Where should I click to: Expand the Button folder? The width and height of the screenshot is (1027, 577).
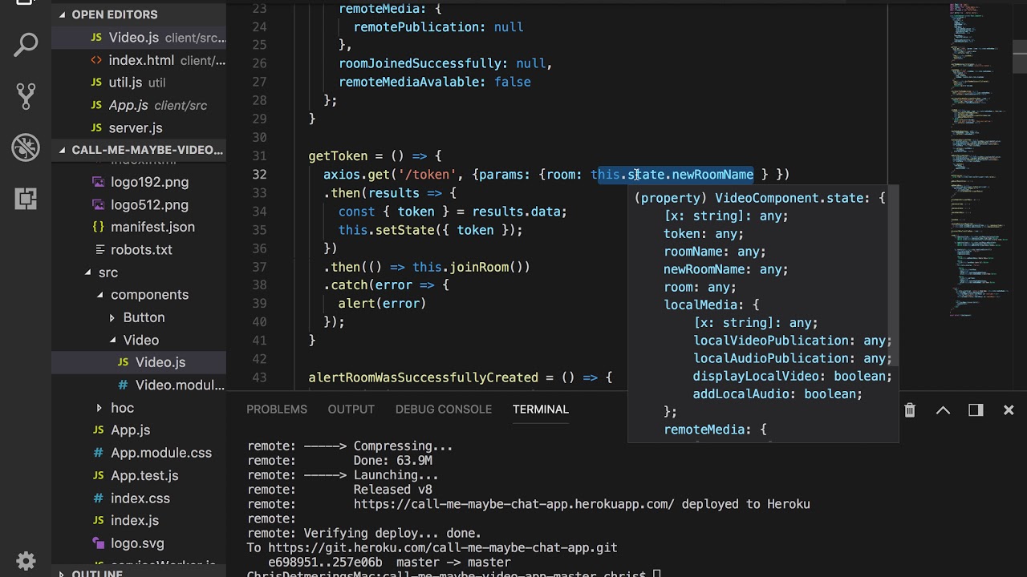(112, 317)
